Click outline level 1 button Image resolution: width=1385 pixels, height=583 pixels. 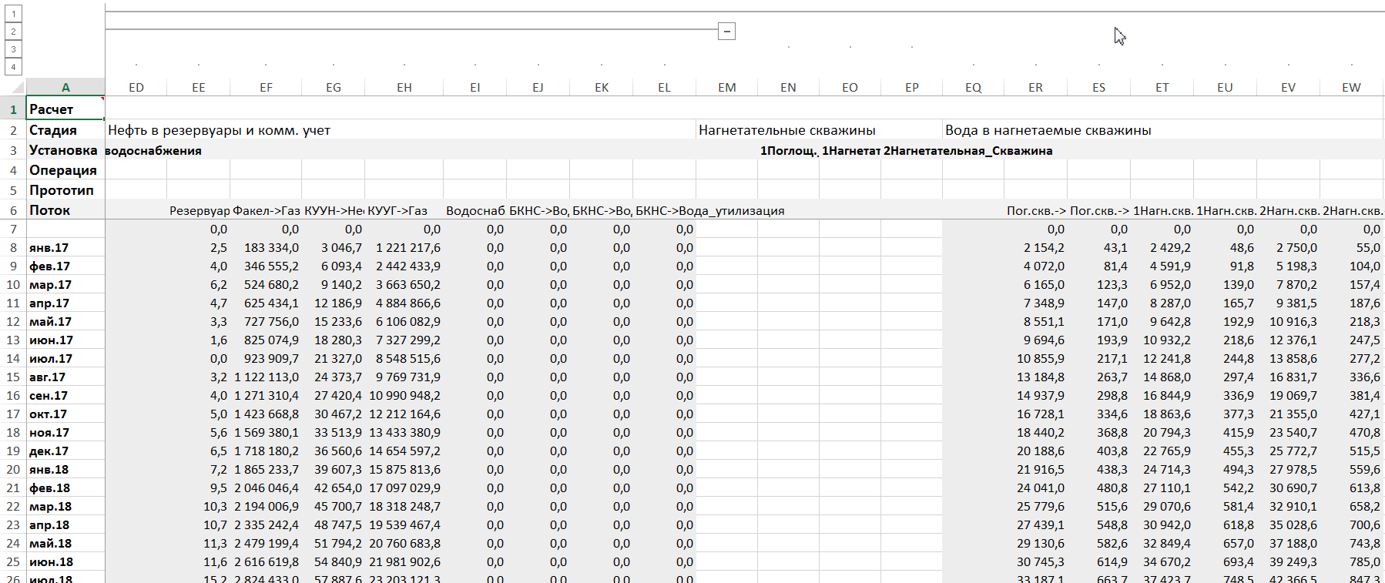pyautogui.click(x=13, y=14)
